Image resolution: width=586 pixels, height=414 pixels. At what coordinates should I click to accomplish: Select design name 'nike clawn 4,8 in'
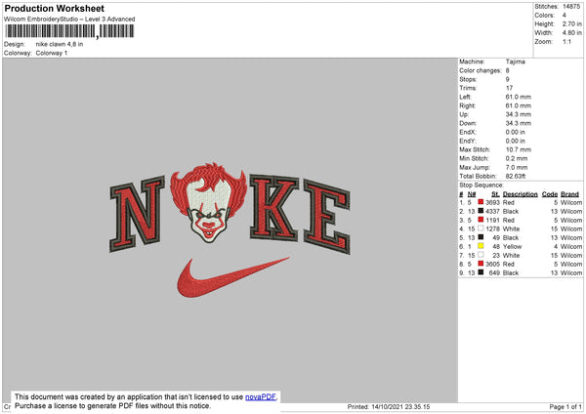[60, 44]
